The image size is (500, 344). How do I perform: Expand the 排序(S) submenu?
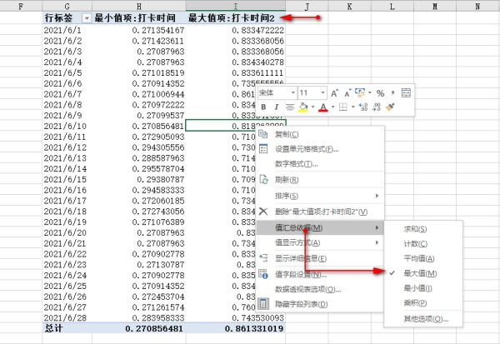pos(320,196)
